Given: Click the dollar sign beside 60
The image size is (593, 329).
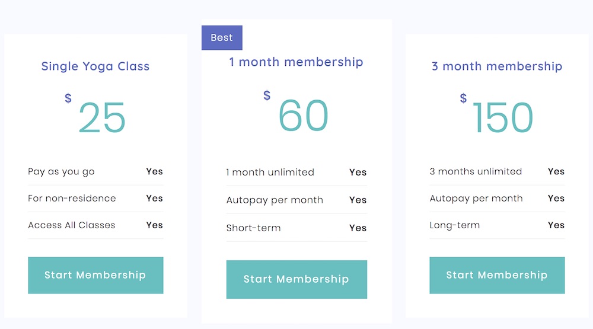Looking at the screenshot, I should pyautogui.click(x=267, y=95).
